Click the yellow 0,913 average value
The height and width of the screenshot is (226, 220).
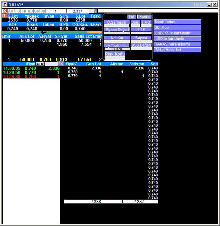[x=62, y=59]
